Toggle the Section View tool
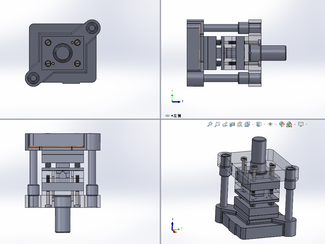Image resolution: width=325 pixels, height=244 pixels. pos(232,124)
